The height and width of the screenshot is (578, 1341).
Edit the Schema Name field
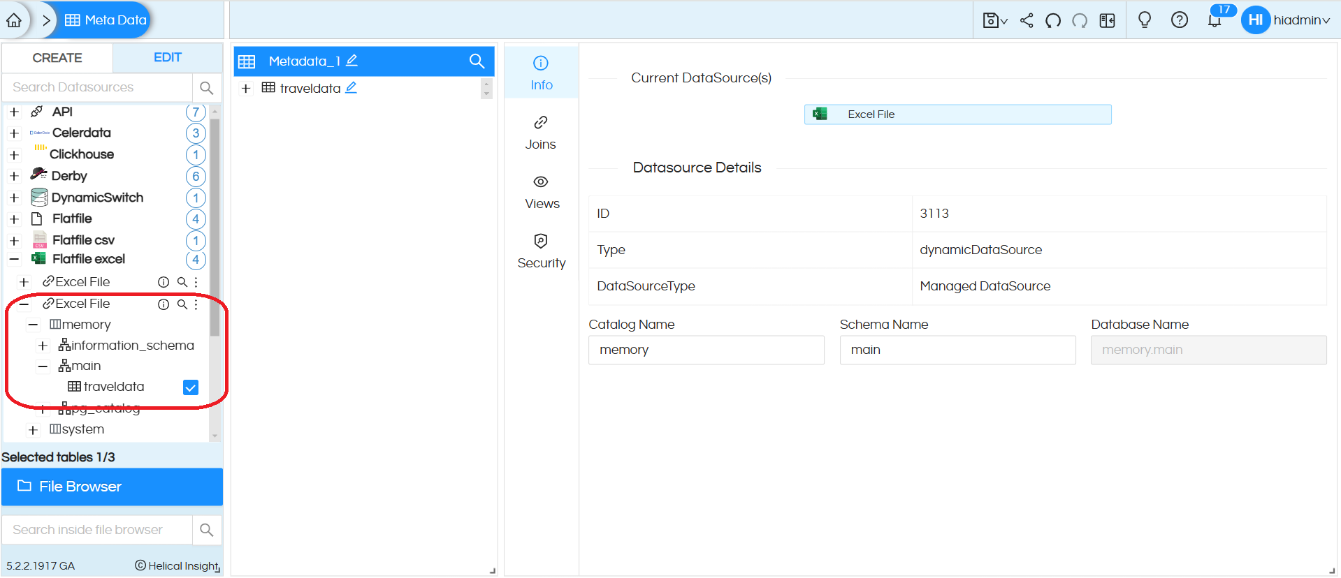(x=957, y=350)
